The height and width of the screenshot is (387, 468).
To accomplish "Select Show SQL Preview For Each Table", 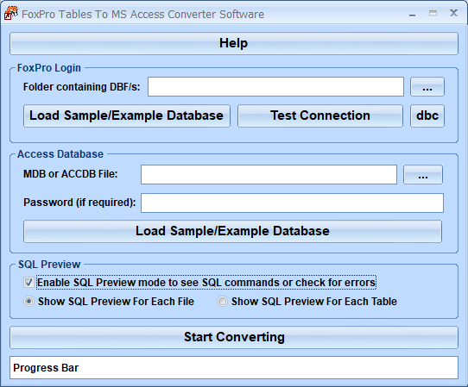I will (x=222, y=302).
